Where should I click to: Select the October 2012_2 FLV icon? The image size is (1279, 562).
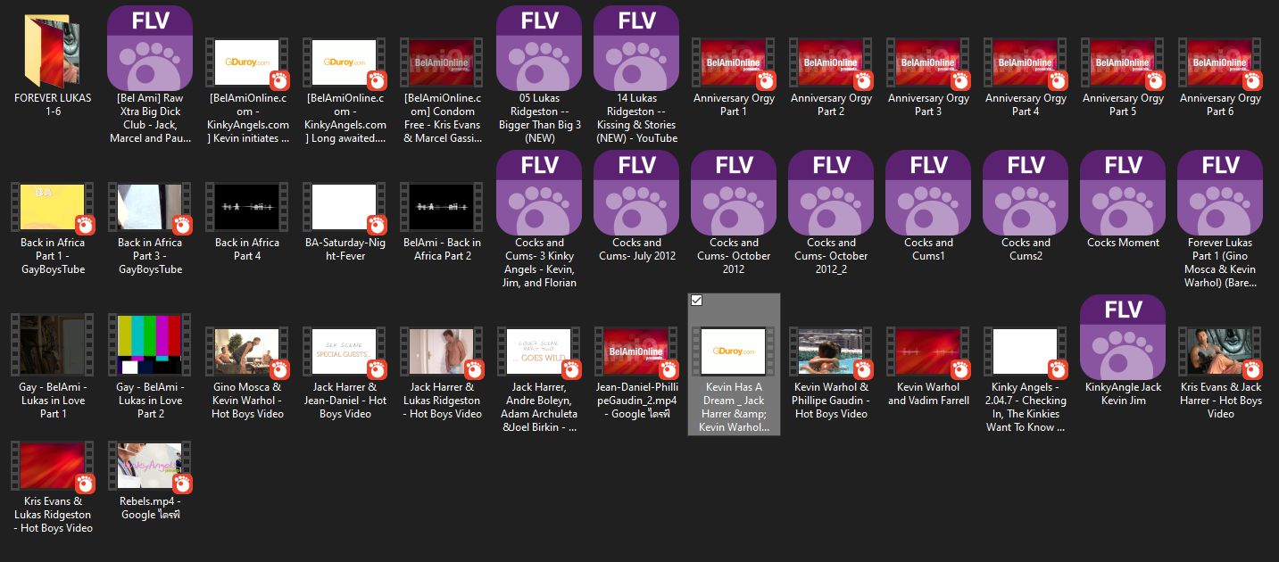[x=831, y=192]
